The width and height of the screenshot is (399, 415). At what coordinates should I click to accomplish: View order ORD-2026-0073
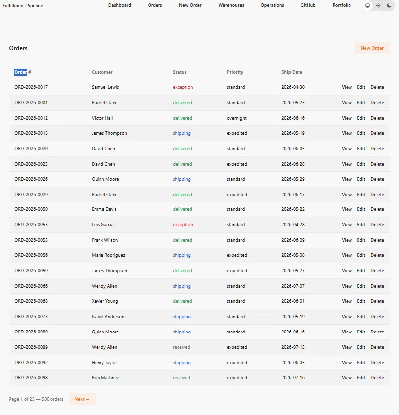click(x=347, y=317)
